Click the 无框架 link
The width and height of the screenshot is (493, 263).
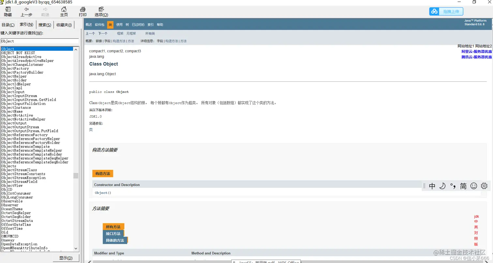(131, 34)
